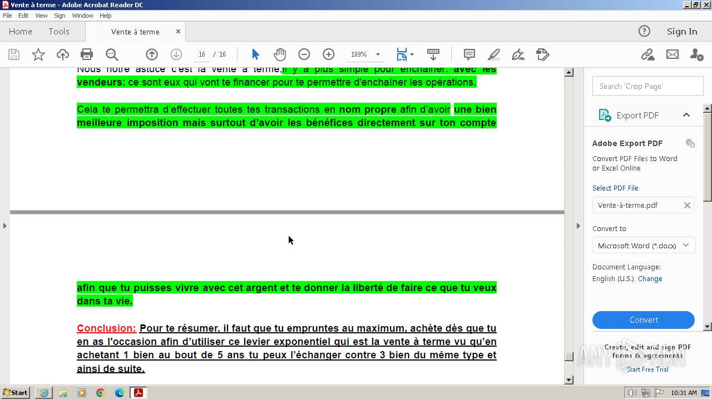
Task: Click the Search 'Crop Page' field
Action: point(647,86)
